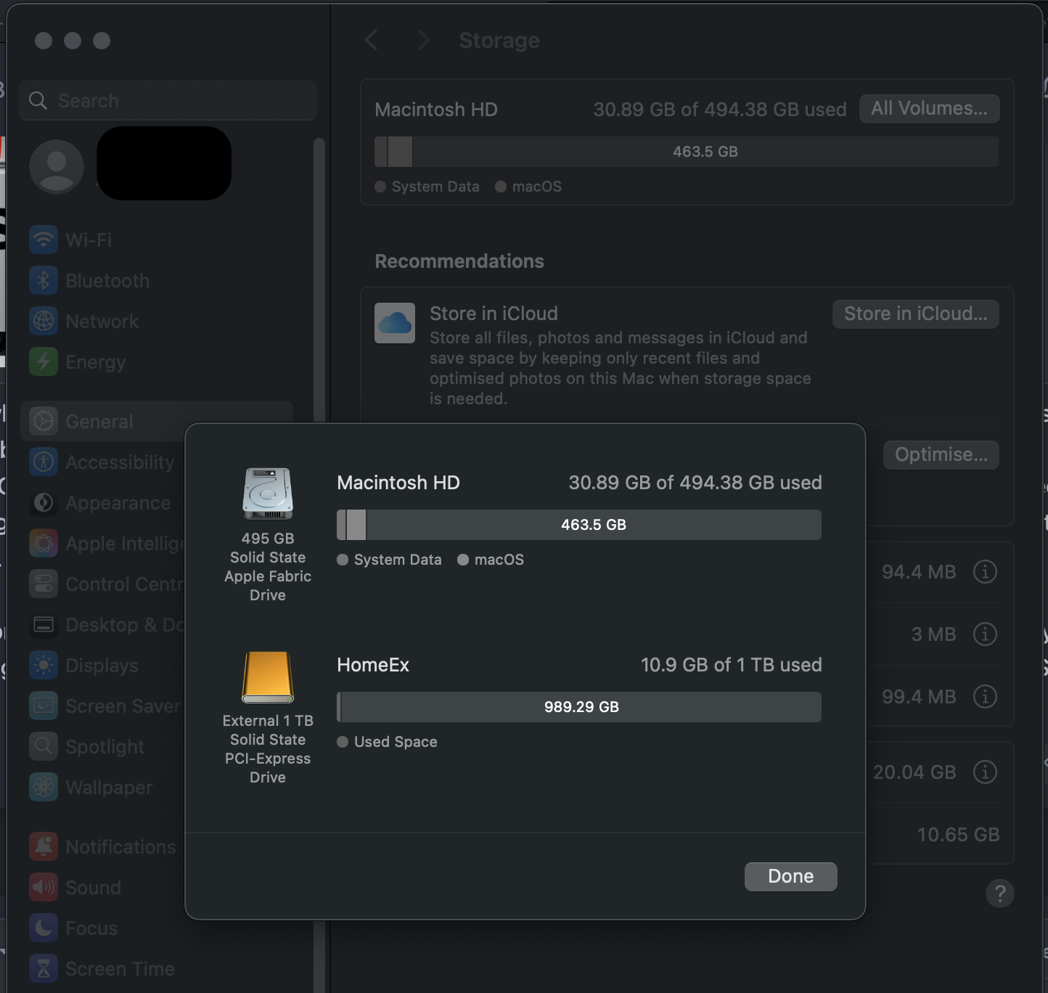Click the user account avatar icon

(x=57, y=166)
